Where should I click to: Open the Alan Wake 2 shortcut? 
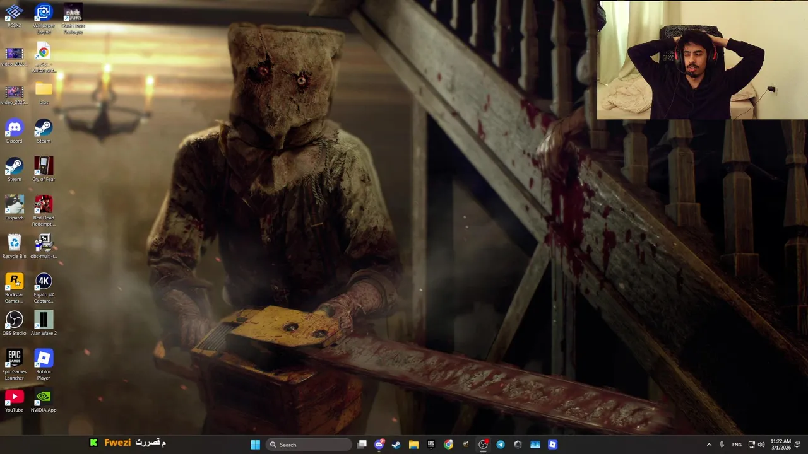[44, 324]
